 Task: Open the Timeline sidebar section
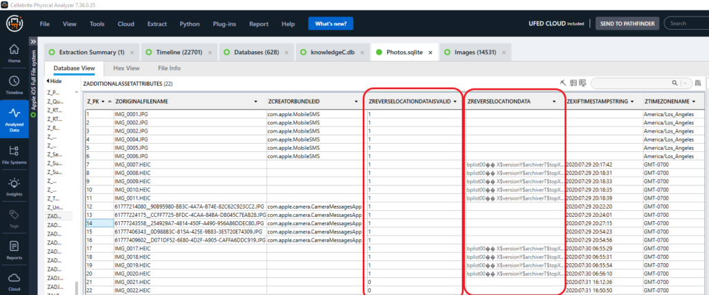(x=15, y=85)
